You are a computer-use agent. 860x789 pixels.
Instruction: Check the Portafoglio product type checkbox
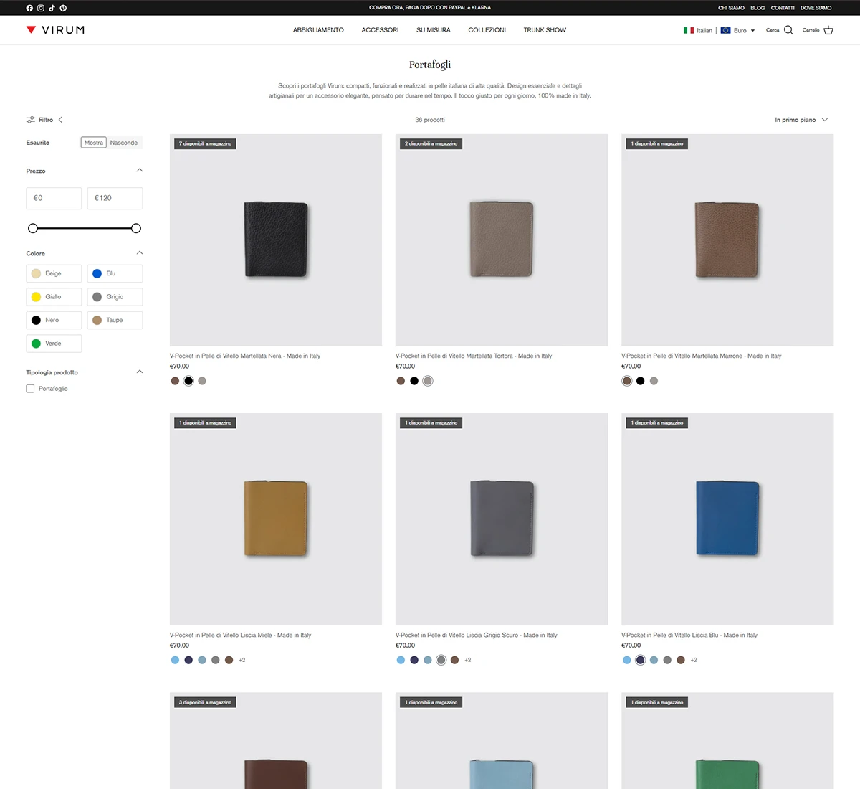click(x=30, y=389)
